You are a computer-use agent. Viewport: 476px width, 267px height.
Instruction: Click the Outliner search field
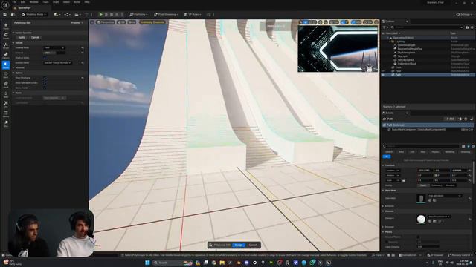coord(427,27)
